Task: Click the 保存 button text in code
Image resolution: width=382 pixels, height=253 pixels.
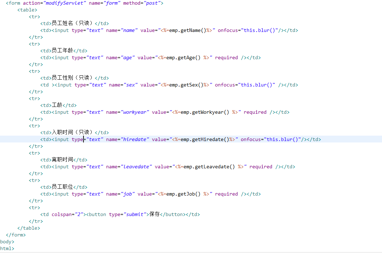Action: [154, 214]
